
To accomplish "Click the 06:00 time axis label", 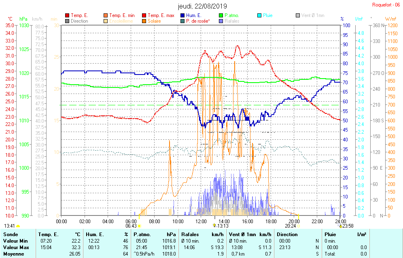I will click(x=131, y=221).
